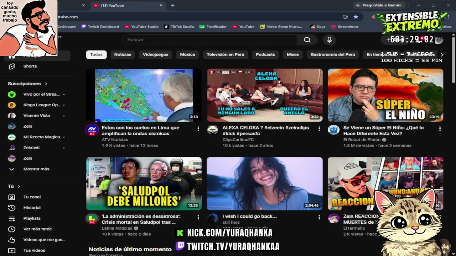Play the smiling girl 2:04:46 thumbnail

265,183
